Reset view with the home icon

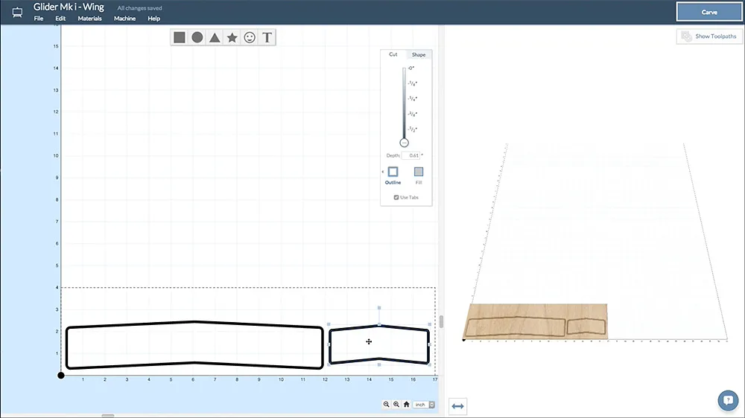tap(406, 404)
